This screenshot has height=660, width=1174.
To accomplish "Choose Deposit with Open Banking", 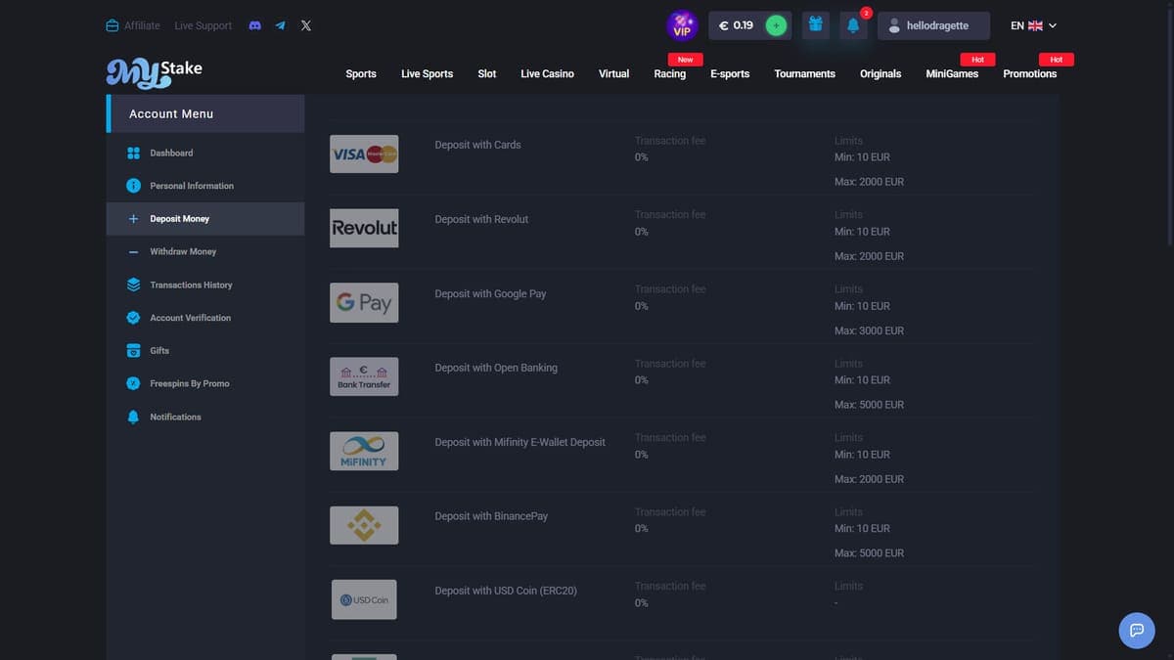I will (496, 368).
